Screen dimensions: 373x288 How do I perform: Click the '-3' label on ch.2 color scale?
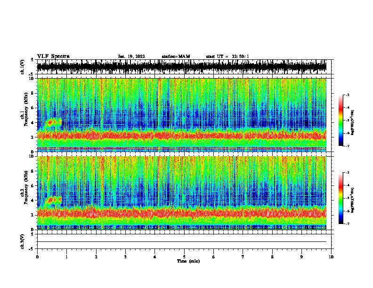(348, 173)
